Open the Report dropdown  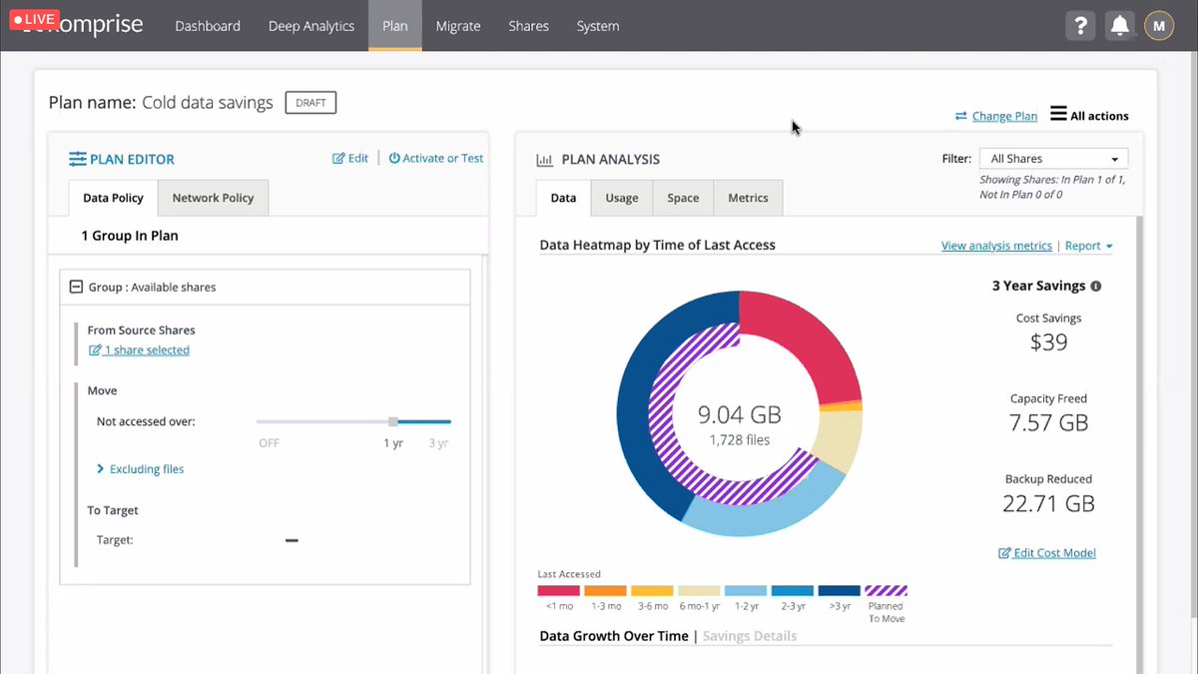coord(1088,246)
